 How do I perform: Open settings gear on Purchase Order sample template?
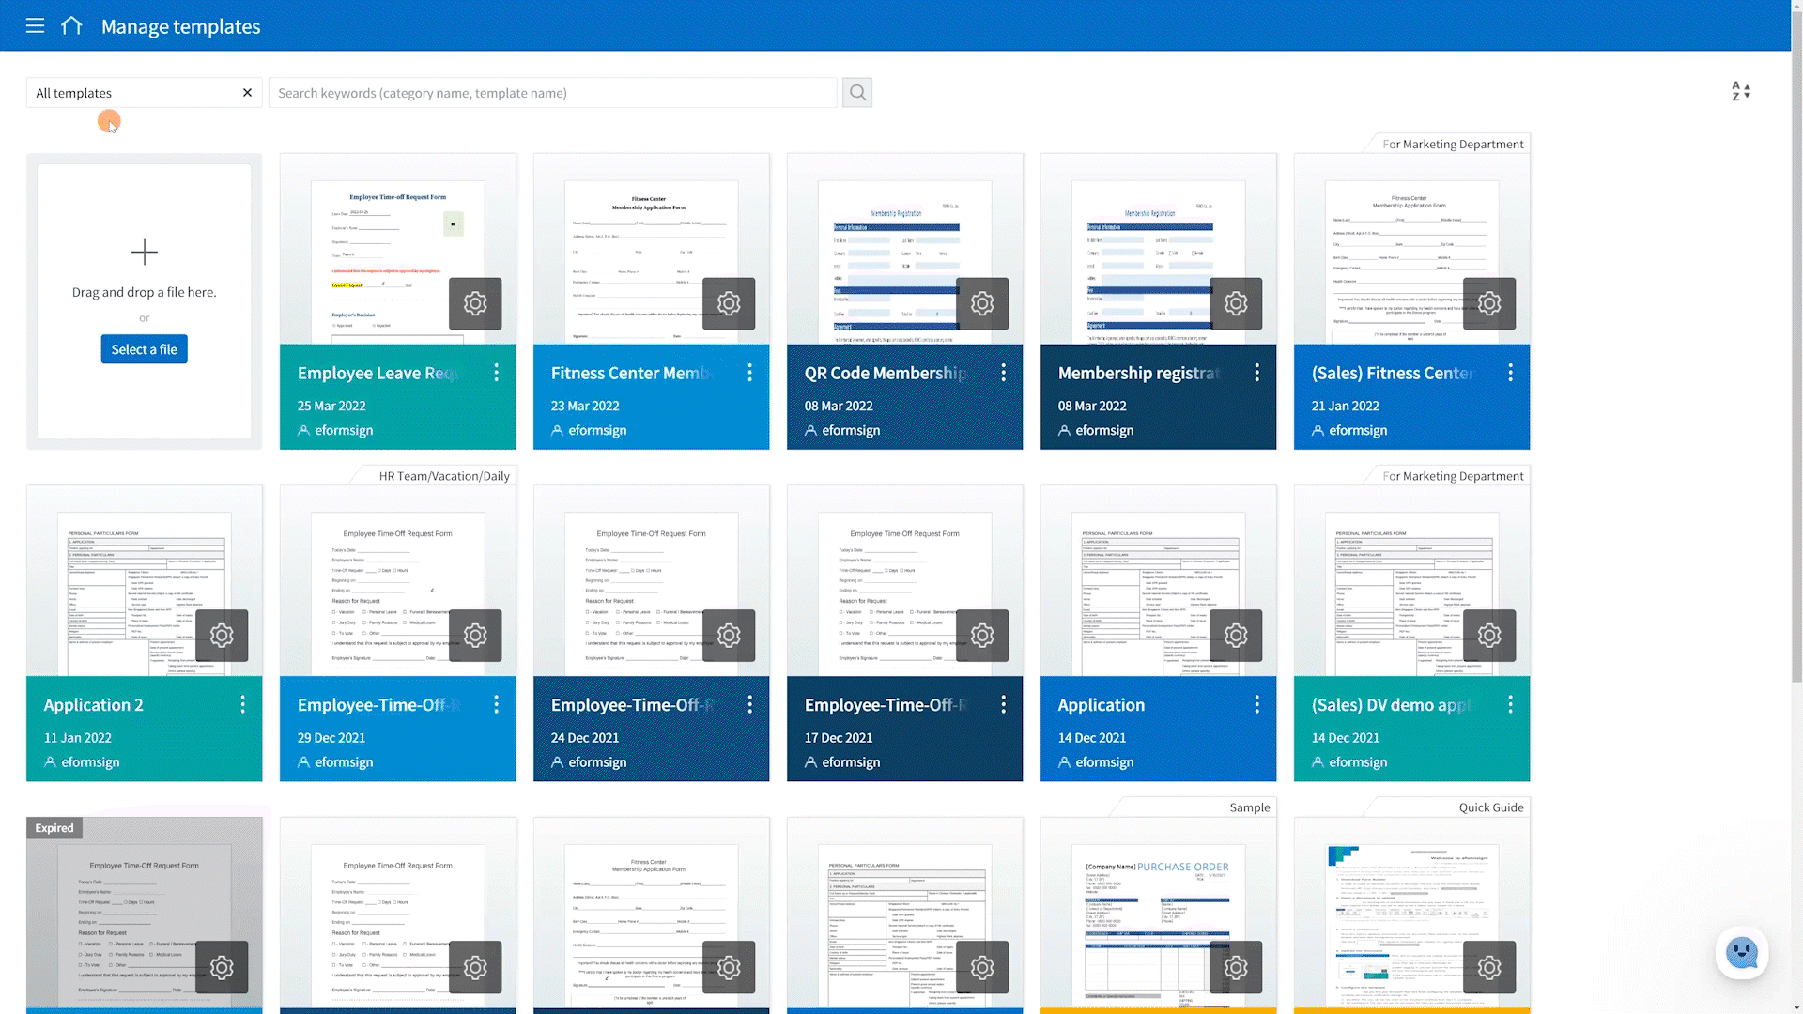1236,967
